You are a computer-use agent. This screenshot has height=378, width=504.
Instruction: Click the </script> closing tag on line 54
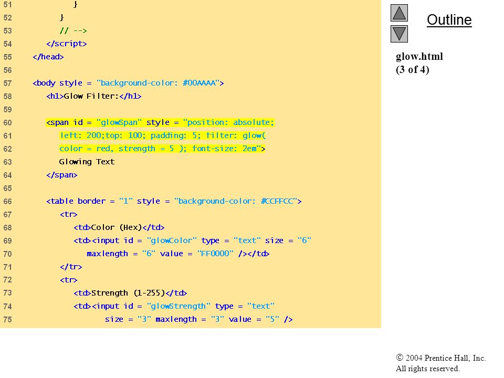pos(67,44)
